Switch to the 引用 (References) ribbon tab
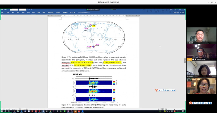The image size is (217, 113). (28, 13)
